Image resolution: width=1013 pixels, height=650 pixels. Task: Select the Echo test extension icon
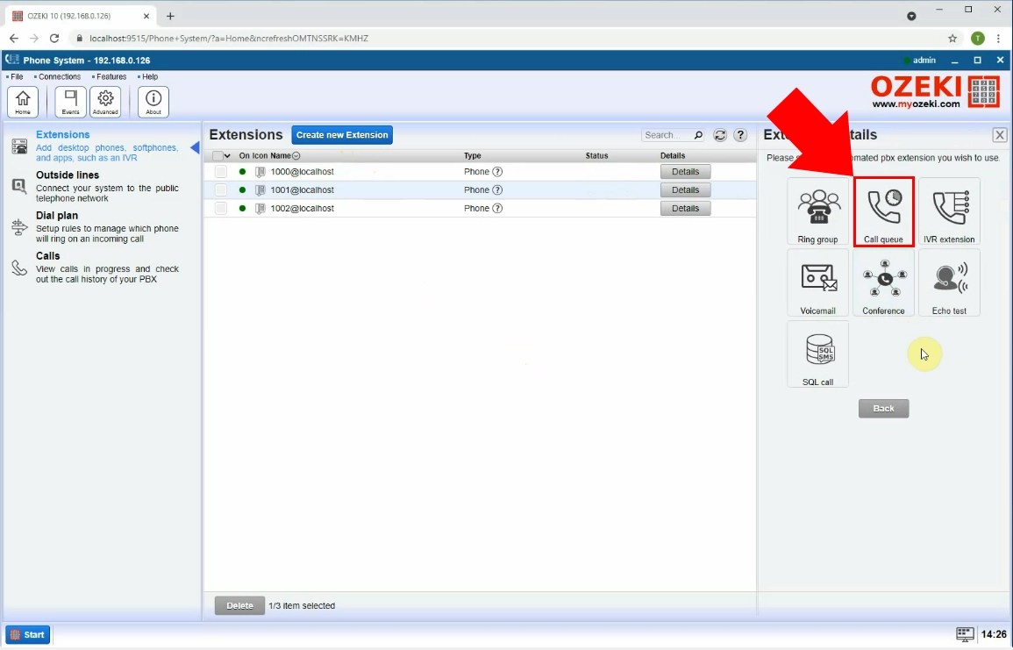[x=949, y=282]
